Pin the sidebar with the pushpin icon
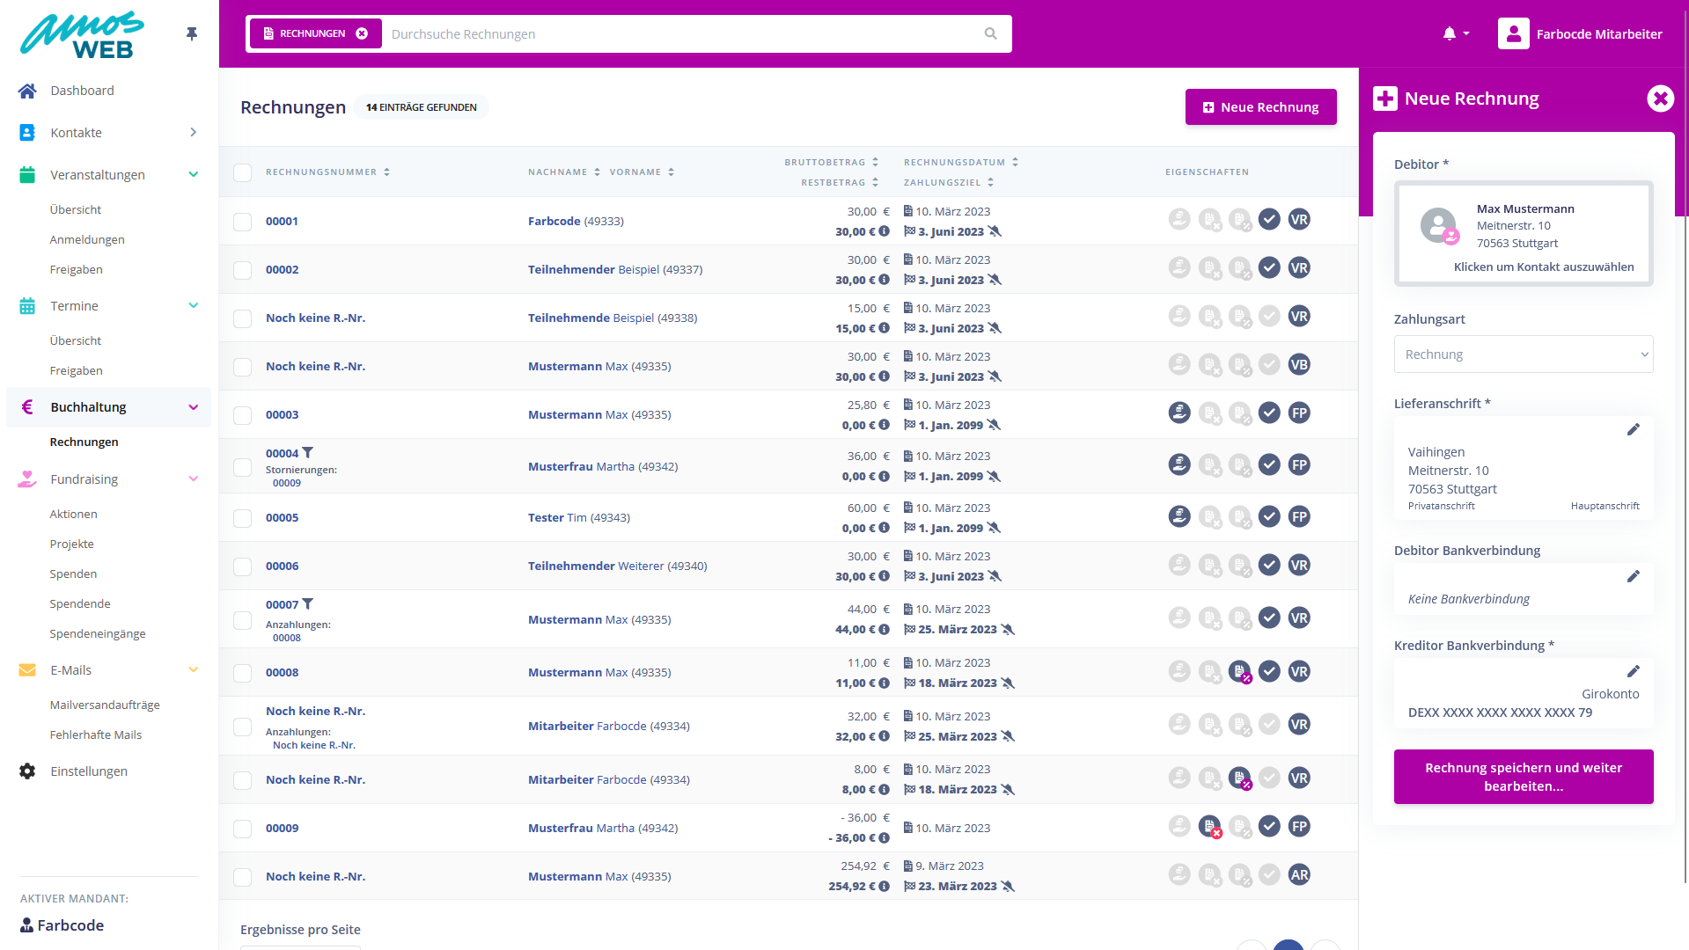Viewport: 1689px width, 950px height. point(192,33)
